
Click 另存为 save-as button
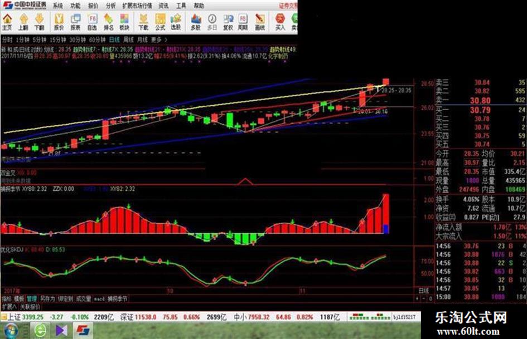pyautogui.click(x=47, y=298)
